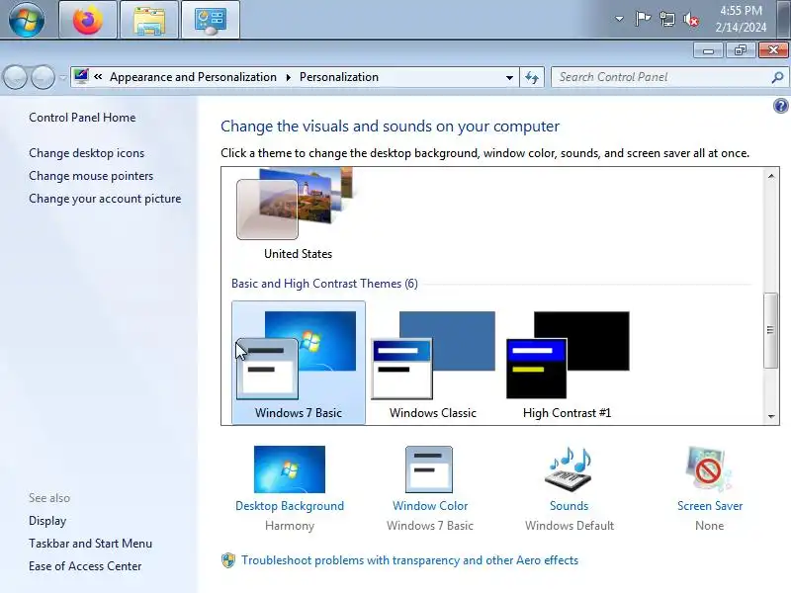
Task: Click the Window Color link
Action: pos(430,506)
